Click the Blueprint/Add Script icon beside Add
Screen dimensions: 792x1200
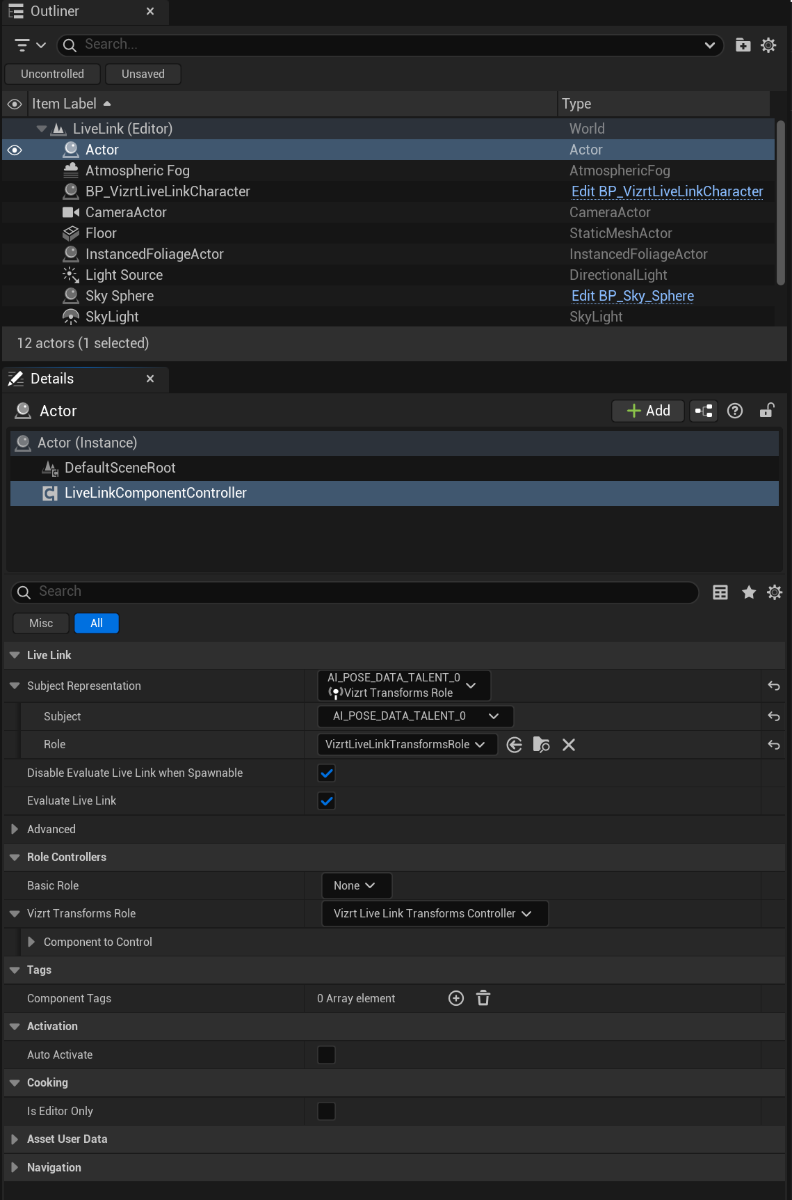pos(704,411)
